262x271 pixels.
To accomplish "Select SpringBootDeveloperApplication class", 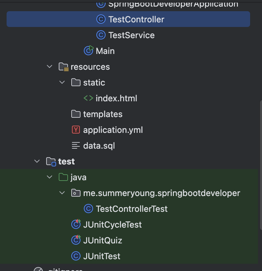I will 173,4.
